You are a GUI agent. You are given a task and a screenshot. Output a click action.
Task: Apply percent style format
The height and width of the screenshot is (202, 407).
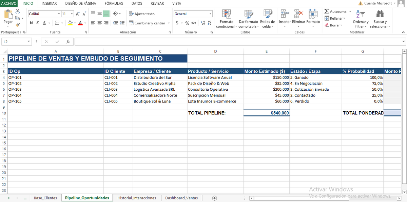pos(187,23)
